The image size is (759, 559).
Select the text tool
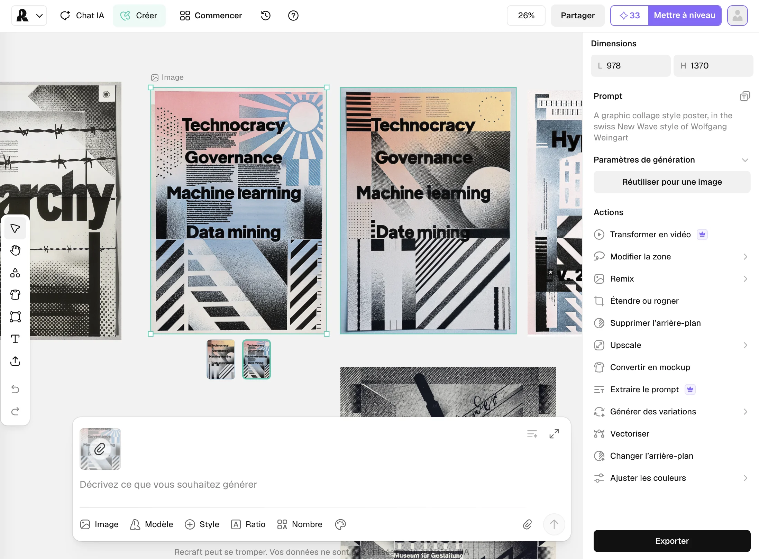pos(15,339)
